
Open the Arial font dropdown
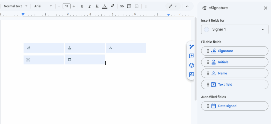[x=43, y=6]
